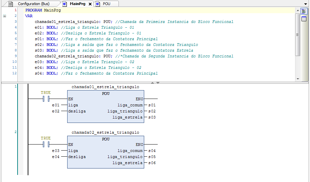Click the ladder icon on POU tab
310x182 pixels.
coord(98,4)
